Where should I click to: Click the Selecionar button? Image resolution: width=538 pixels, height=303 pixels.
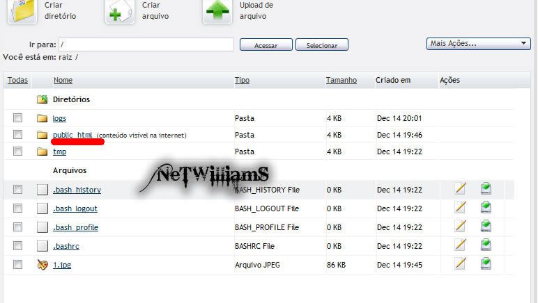coord(322,44)
